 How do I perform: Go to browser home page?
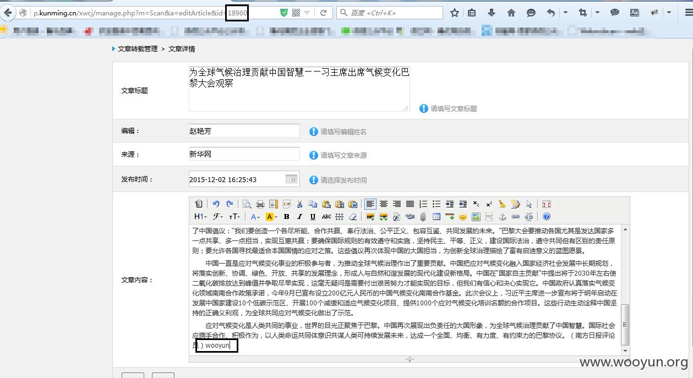pos(511,12)
